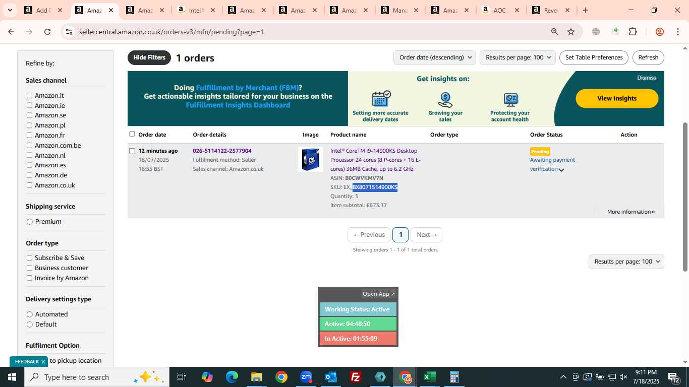The height and width of the screenshot is (387, 689).
Task: Switch to the AOC tab
Action: [499, 10]
